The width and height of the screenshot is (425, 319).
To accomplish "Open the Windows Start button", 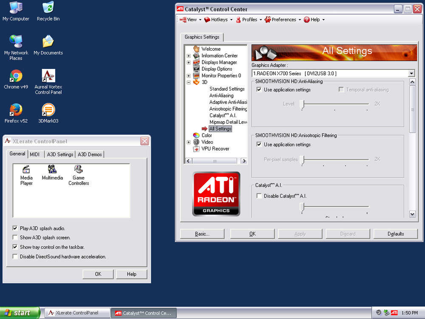I will [20, 313].
